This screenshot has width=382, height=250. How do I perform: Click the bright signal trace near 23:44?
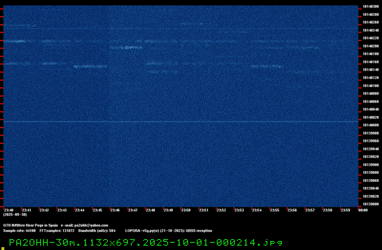[x=90, y=66]
